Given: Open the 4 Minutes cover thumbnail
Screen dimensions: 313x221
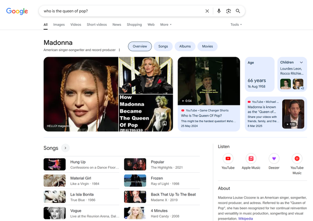Looking at the screenshot, I should click(x=135, y=213).
